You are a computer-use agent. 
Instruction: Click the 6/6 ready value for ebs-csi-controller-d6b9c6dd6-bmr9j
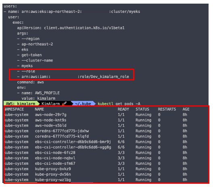click(121, 142)
